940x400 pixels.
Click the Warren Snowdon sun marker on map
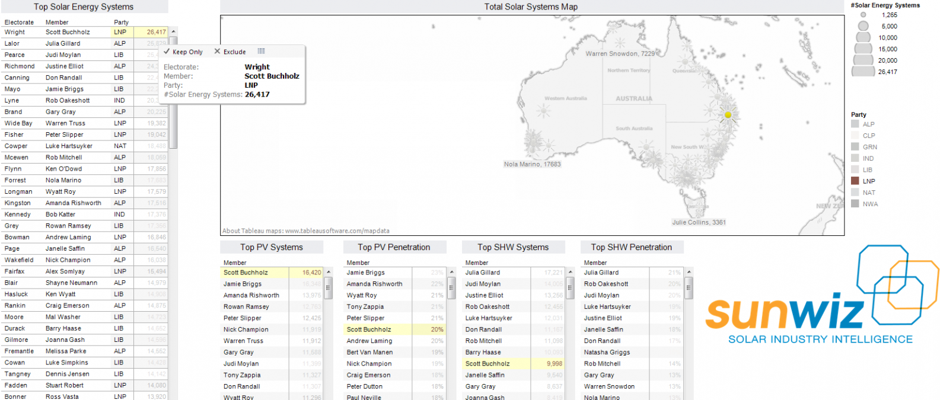point(620,43)
